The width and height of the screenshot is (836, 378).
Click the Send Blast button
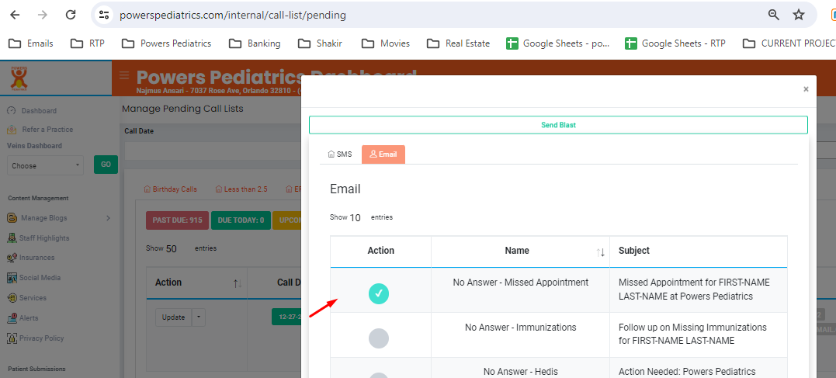(x=557, y=125)
